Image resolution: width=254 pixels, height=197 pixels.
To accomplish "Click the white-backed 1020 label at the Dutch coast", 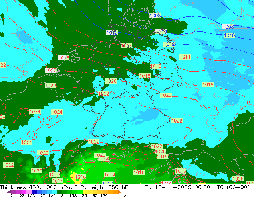I will (x=51, y=70).
